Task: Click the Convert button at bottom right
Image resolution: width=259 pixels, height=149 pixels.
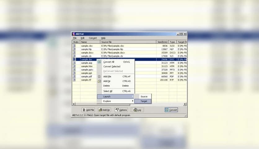Action: pos(171,110)
